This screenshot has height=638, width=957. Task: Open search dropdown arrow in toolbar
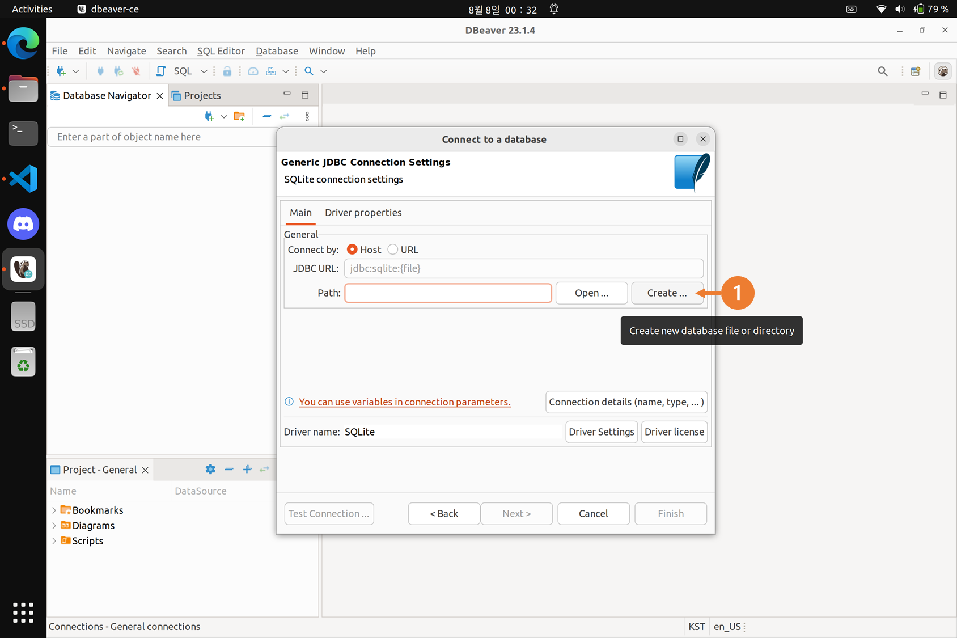(324, 71)
